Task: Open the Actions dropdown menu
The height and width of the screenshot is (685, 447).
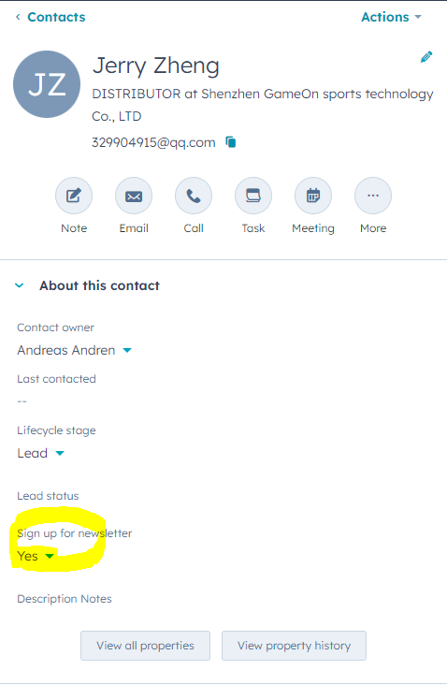Action: click(x=391, y=17)
